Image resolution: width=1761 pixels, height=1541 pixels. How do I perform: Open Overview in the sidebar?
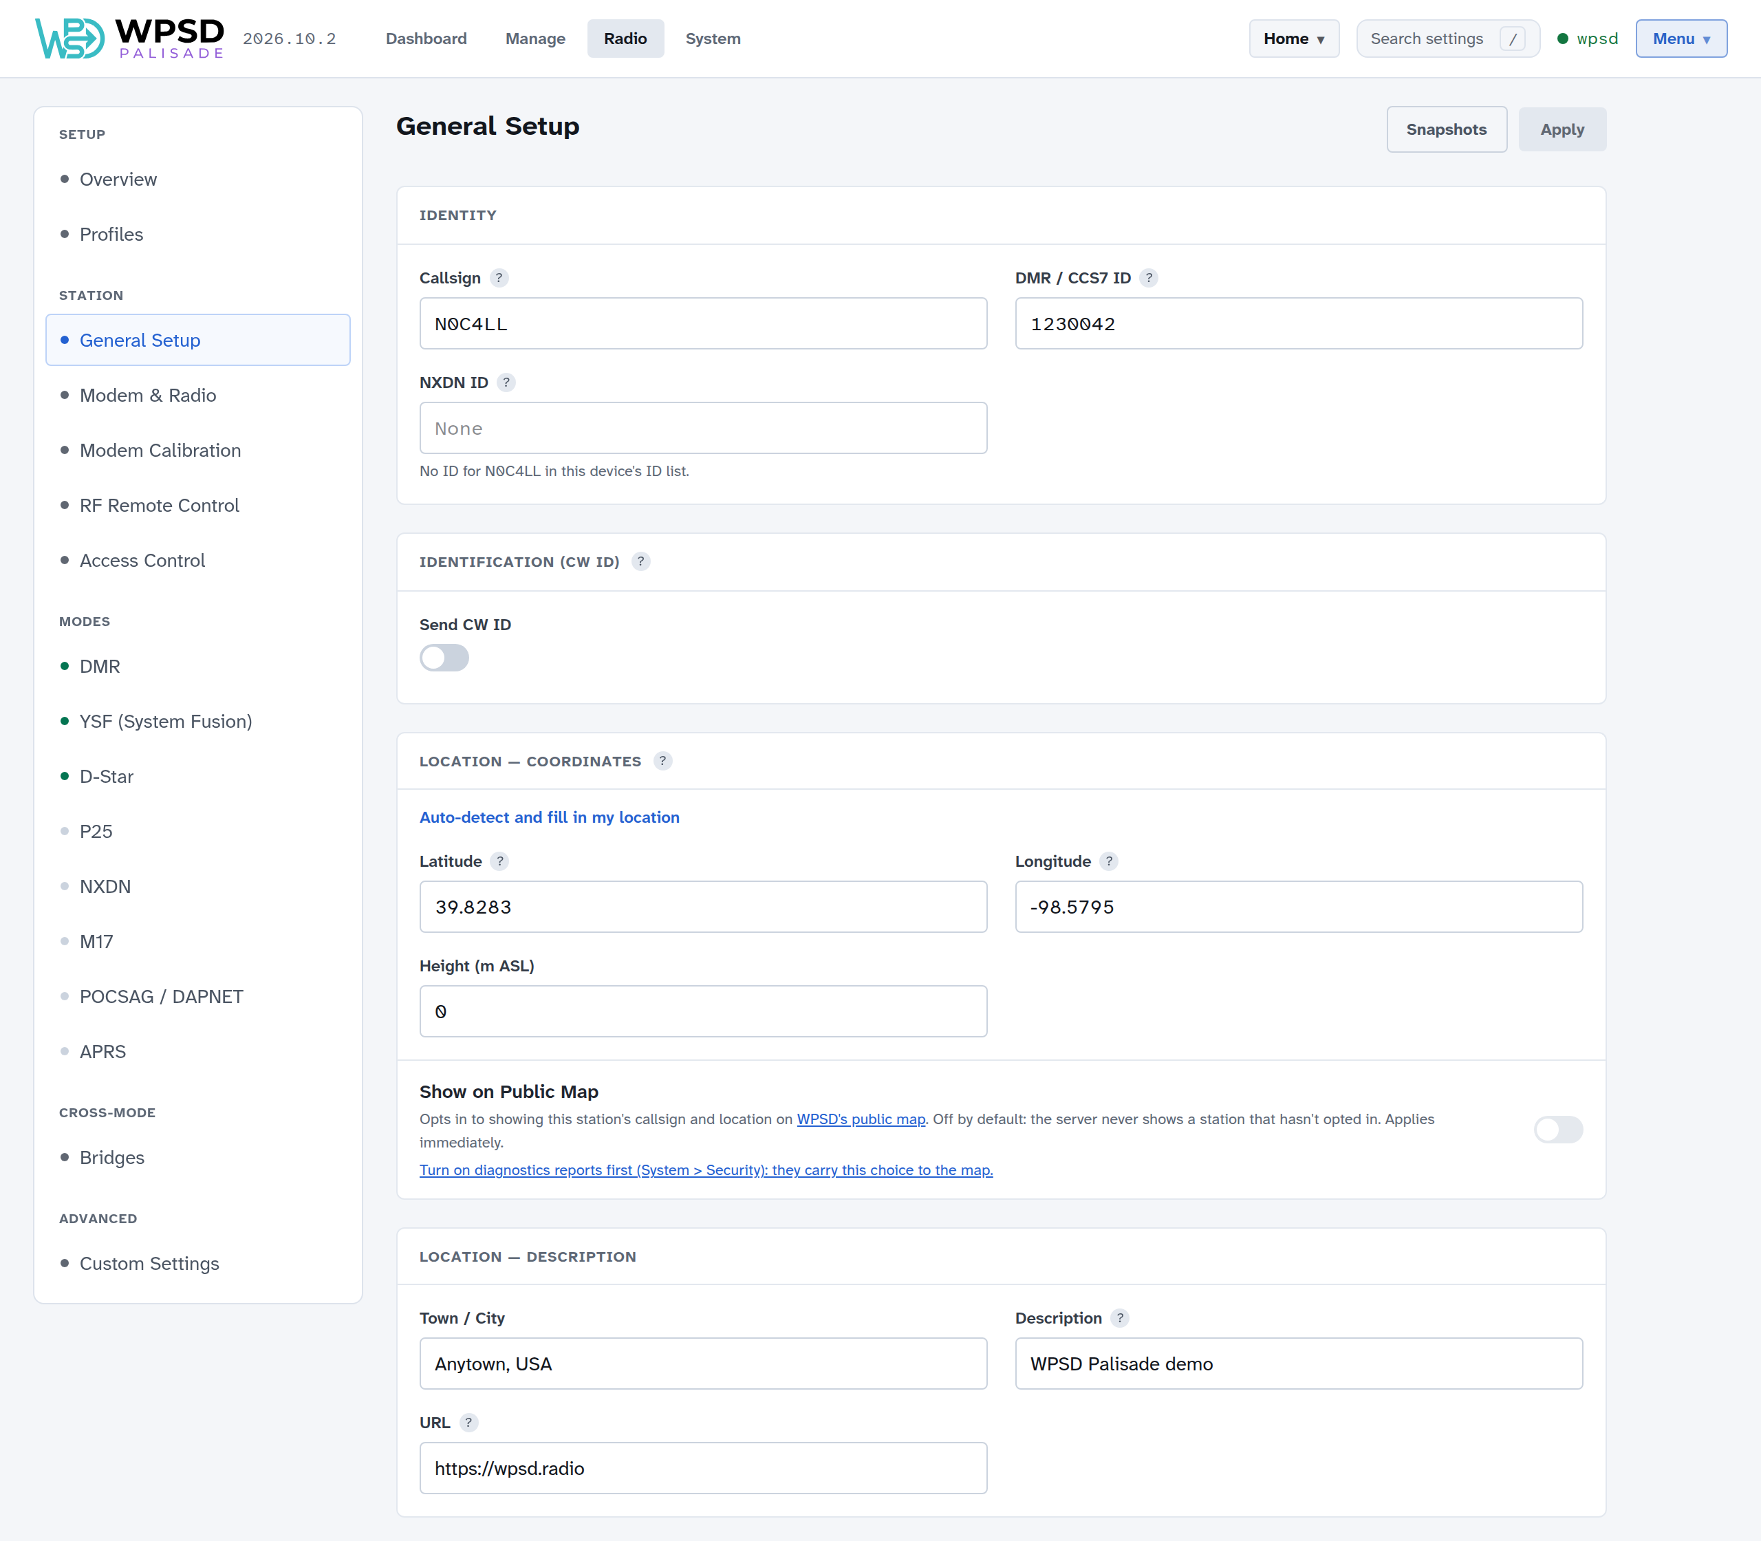coord(198,179)
